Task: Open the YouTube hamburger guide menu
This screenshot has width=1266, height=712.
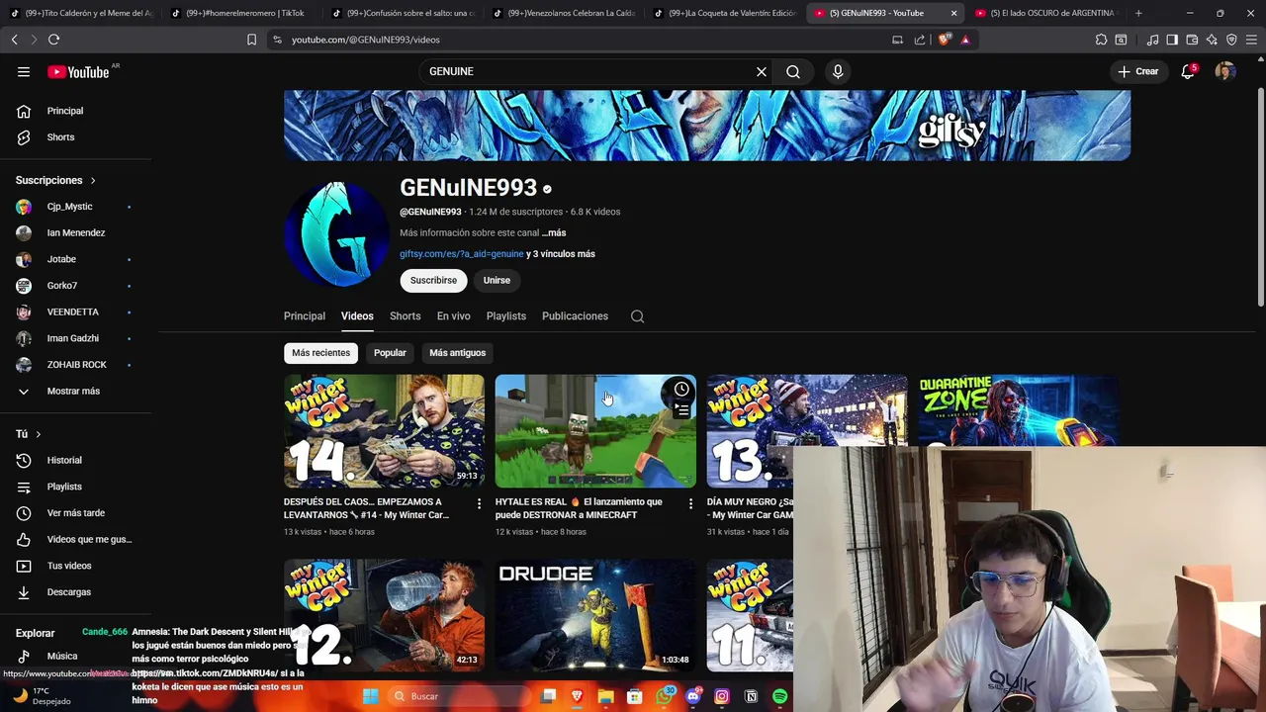Action: coord(24,71)
